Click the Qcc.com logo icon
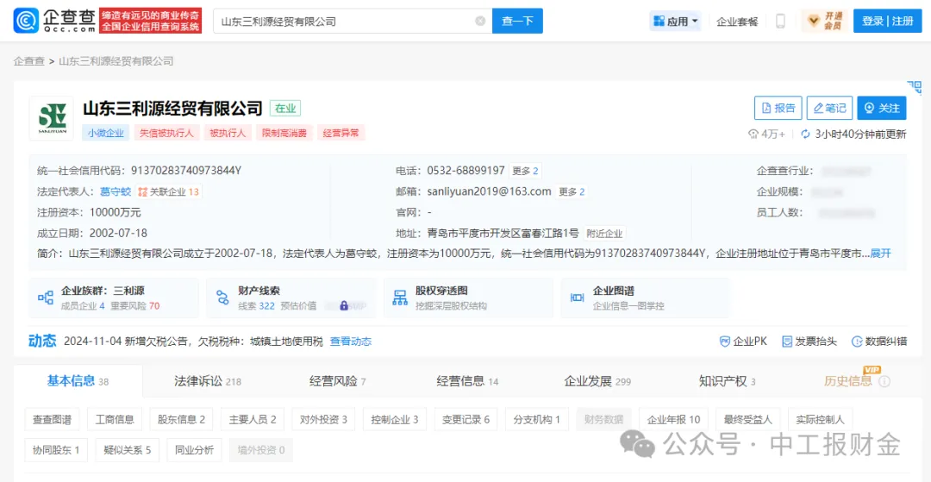This screenshot has height=482, width=931. [27, 21]
